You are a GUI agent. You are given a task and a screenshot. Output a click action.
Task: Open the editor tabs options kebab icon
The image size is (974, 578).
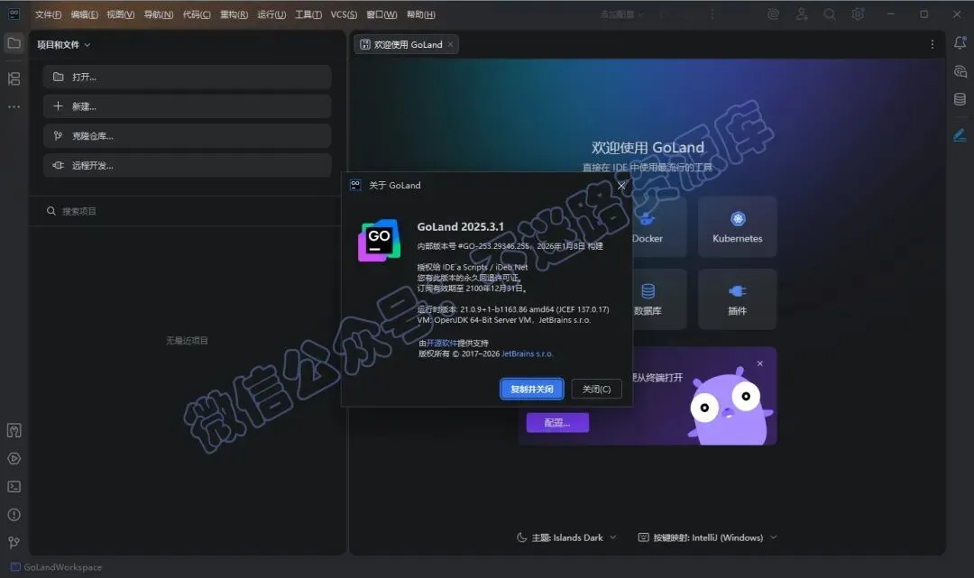coord(932,44)
